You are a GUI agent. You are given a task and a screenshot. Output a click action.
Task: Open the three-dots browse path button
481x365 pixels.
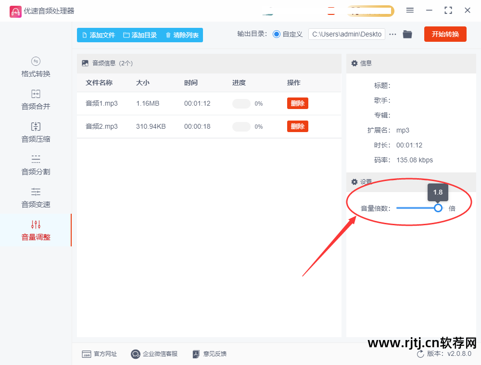(392, 34)
